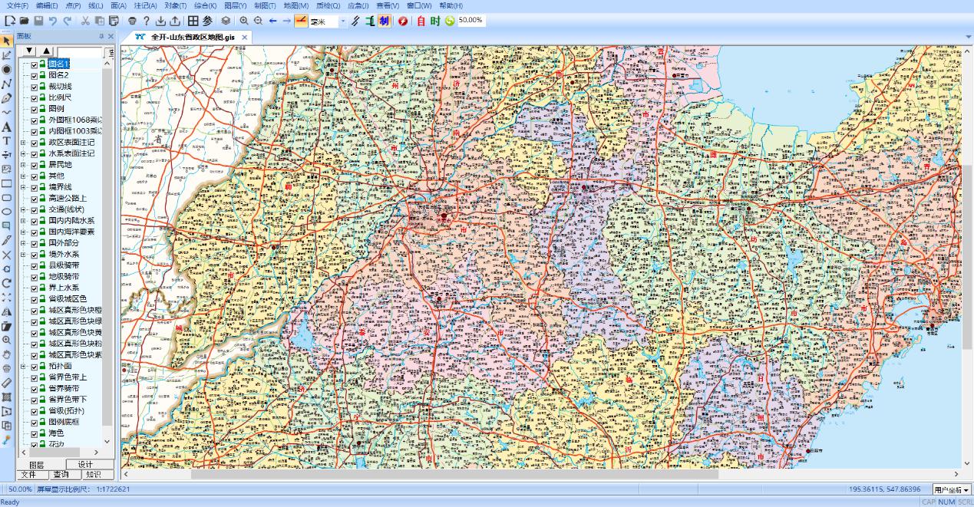Screen dimensions: 974x507
Task: Select the ellipse drawing tool
Action: coord(7,212)
